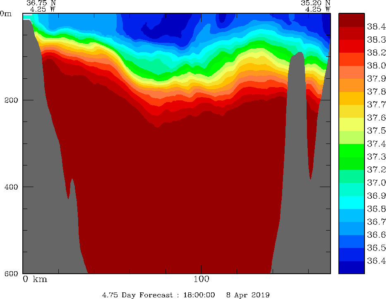Click the gray seamount peak on right side
This screenshot has width=386, height=299.
(296, 58)
